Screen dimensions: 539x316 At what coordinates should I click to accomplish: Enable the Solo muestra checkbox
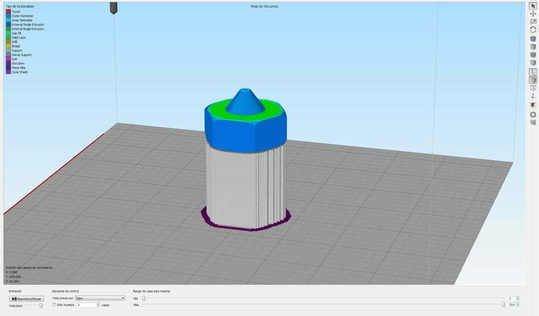tap(54, 304)
